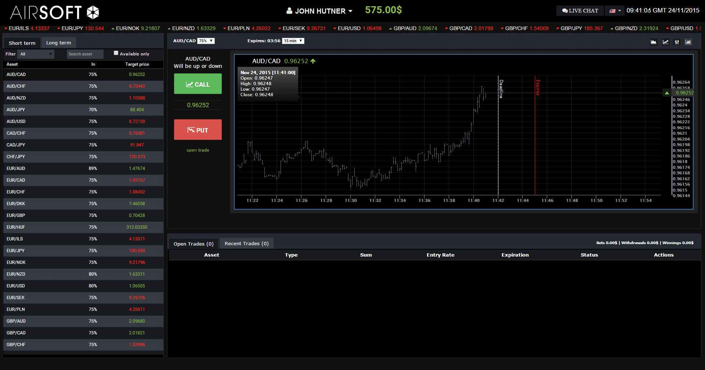This screenshot has width=705, height=370.
Task: Switch to line chart view
Action: [665, 42]
